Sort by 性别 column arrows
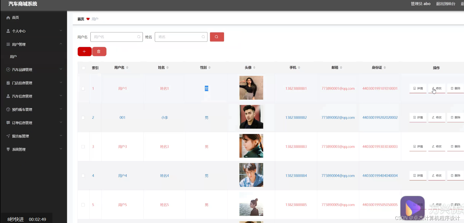Image resolution: width=464 pixels, height=223 pixels. pyautogui.click(x=210, y=68)
